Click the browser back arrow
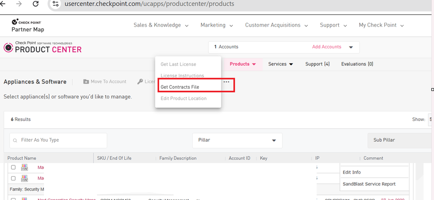Viewport: 434px width, 200px height. click(3, 4)
